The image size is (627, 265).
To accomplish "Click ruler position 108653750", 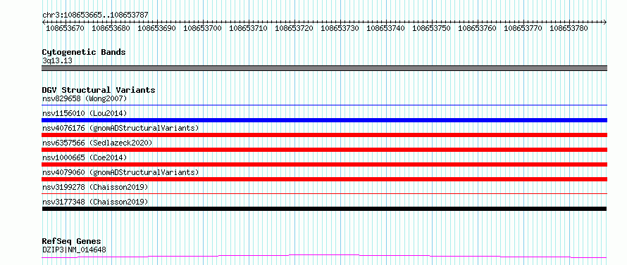I will (431, 28).
